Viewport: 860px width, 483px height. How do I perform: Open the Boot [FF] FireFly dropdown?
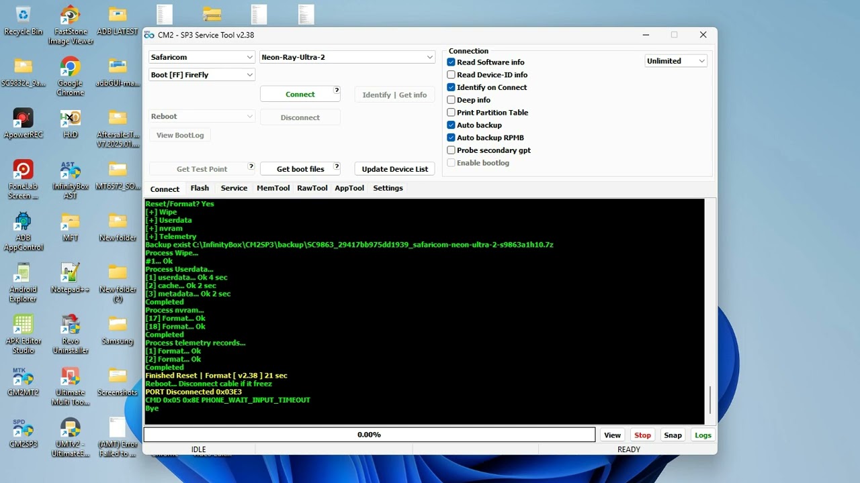[x=202, y=74]
